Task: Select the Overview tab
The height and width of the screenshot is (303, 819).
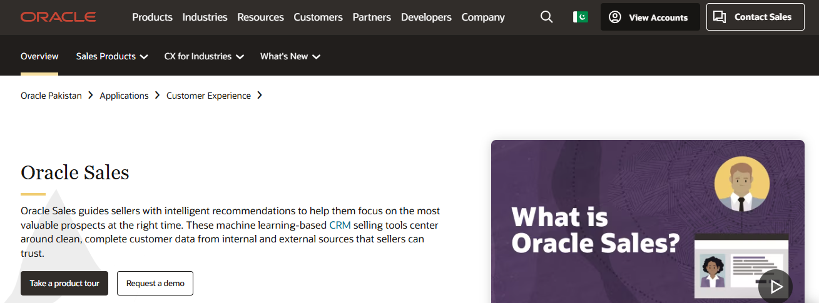Action: click(x=39, y=56)
